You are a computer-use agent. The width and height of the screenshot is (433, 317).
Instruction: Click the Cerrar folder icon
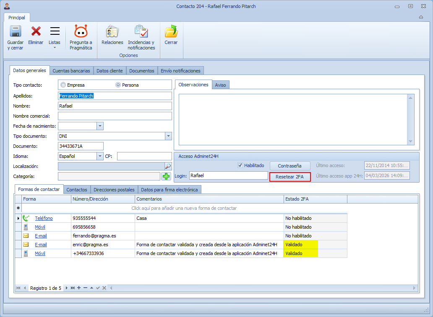[x=171, y=32]
